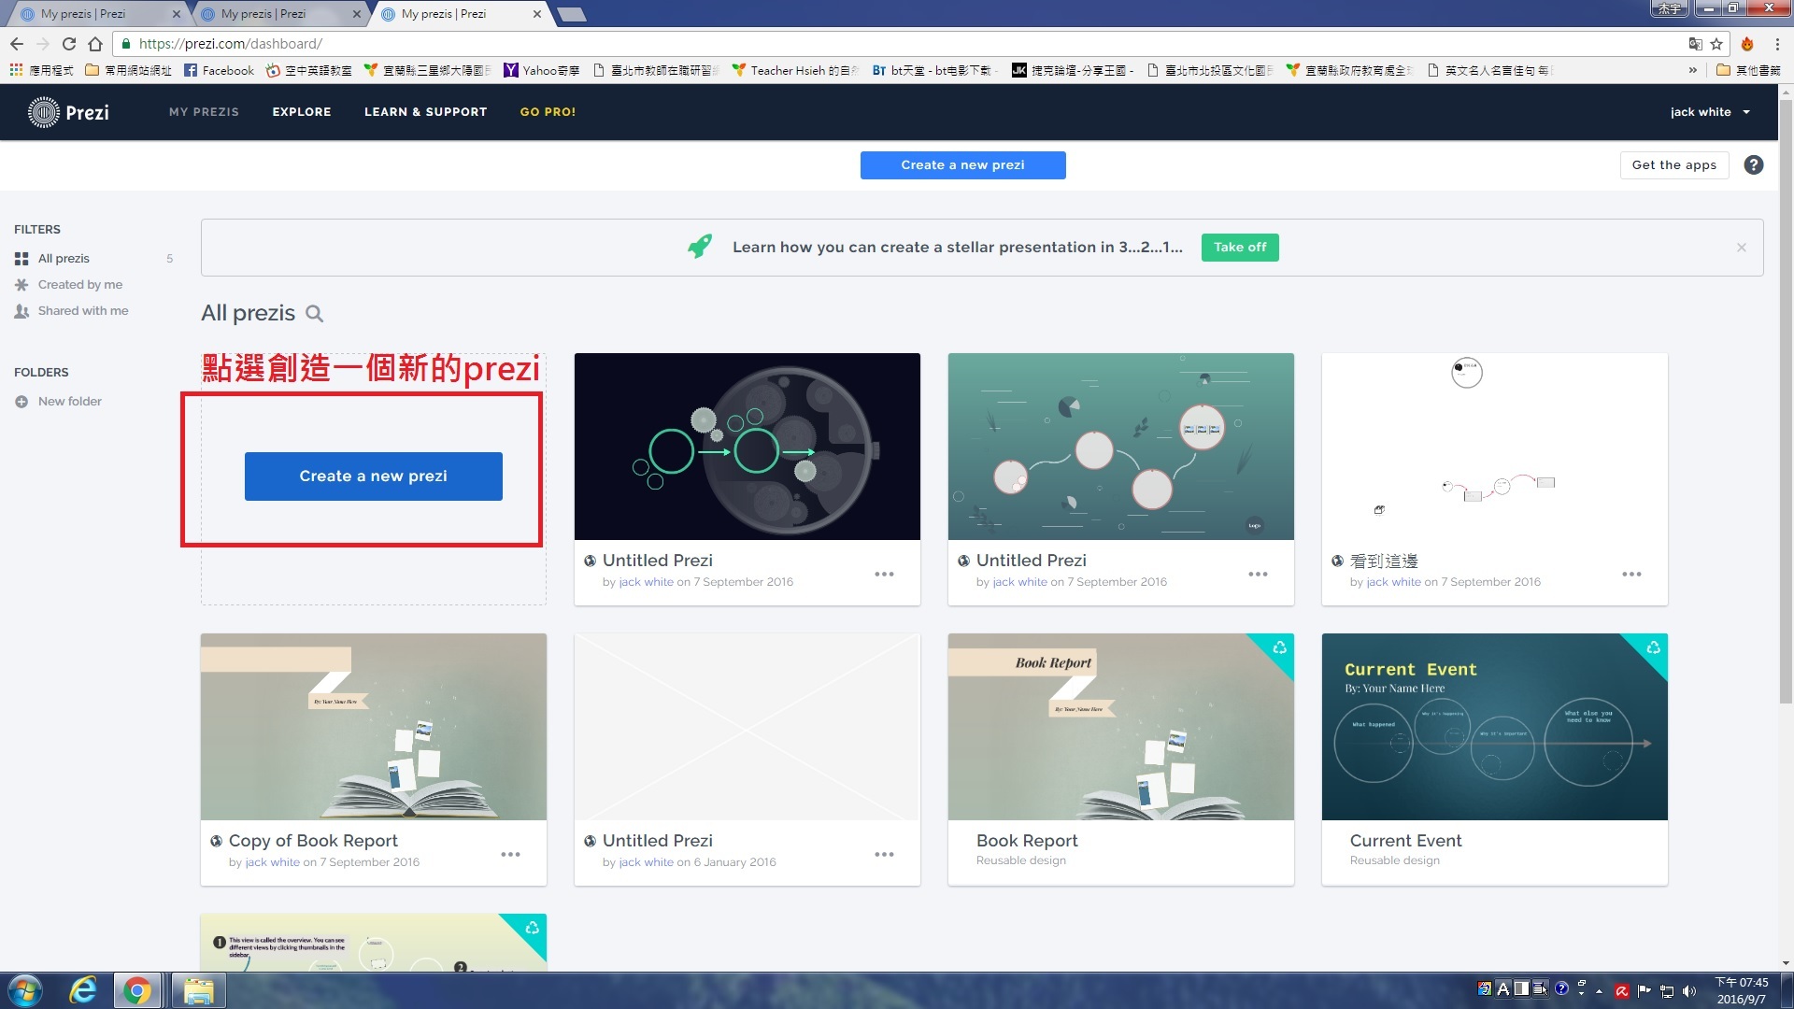The height and width of the screenshot is (1009, 1794).
Task: Open the dark gear Untitled Prezi thumbnail
Action: [x=747, y=447]
